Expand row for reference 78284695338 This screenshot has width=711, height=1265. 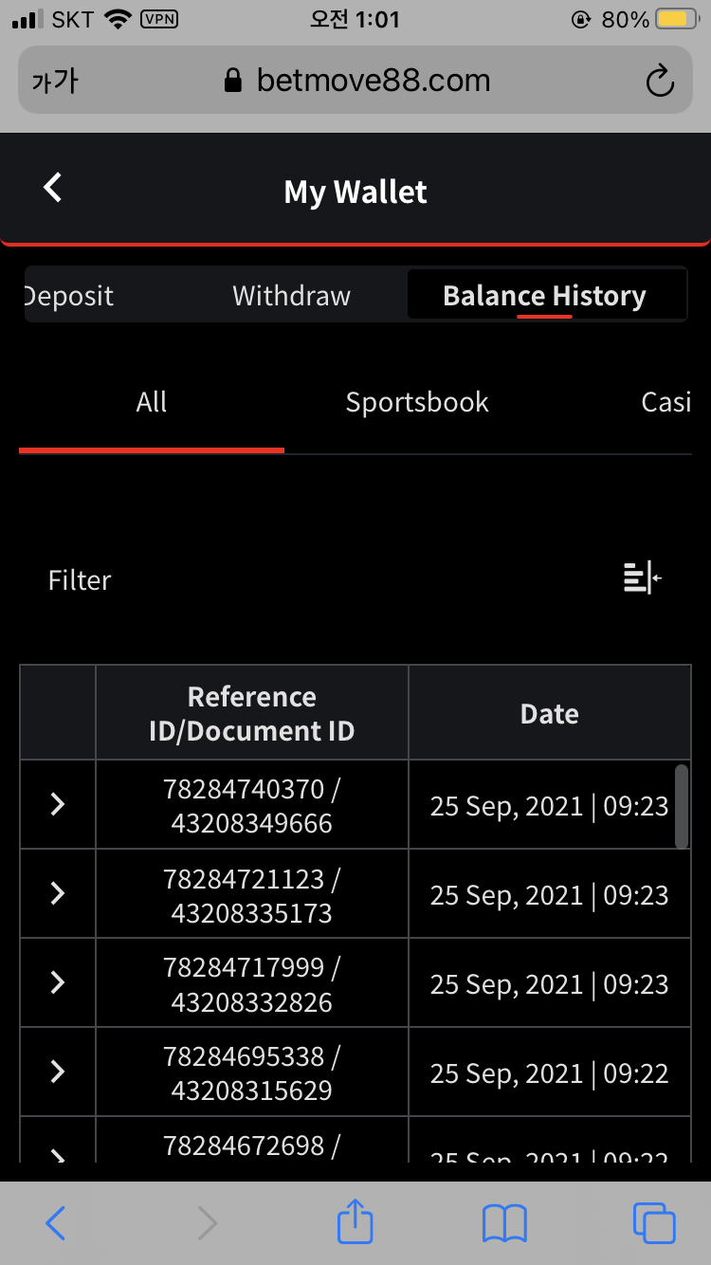click(58, 1072)
